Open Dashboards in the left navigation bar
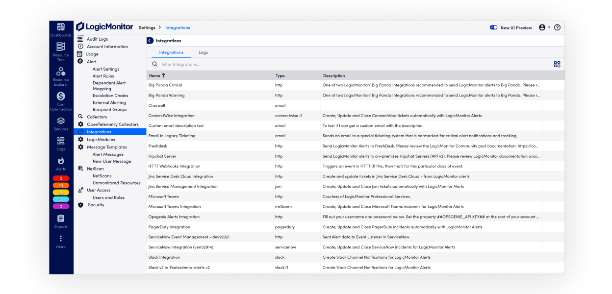Screen dimensions: 612x294 coord(61,27)
